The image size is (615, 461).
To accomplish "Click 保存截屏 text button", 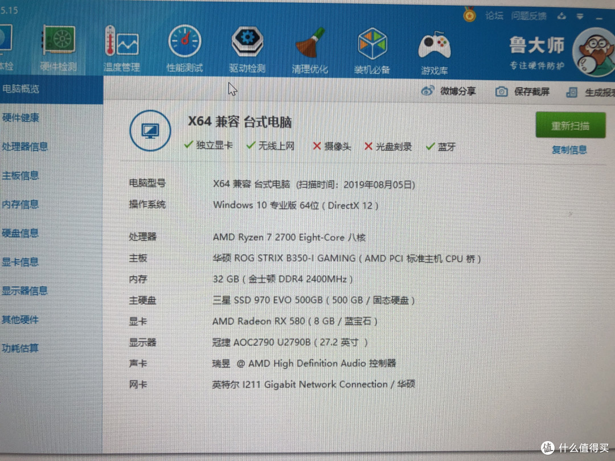I will (531, 92).
